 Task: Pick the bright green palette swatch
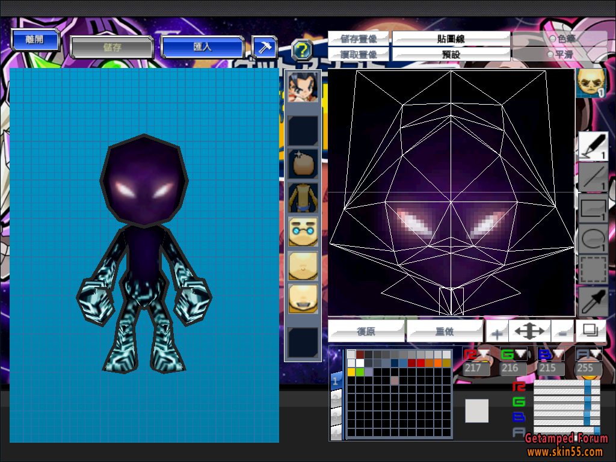(360, 372)
